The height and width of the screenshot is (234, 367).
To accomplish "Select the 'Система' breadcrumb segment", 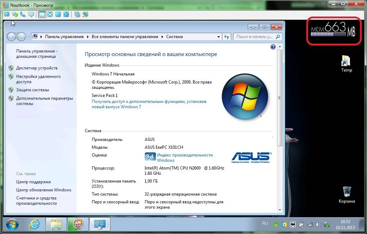I will point(174,37).
